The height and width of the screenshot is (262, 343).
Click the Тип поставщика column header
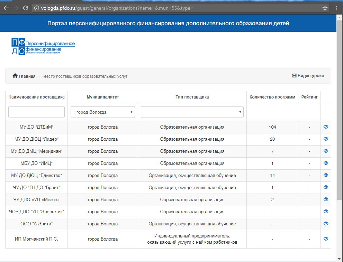click(192, 97)
